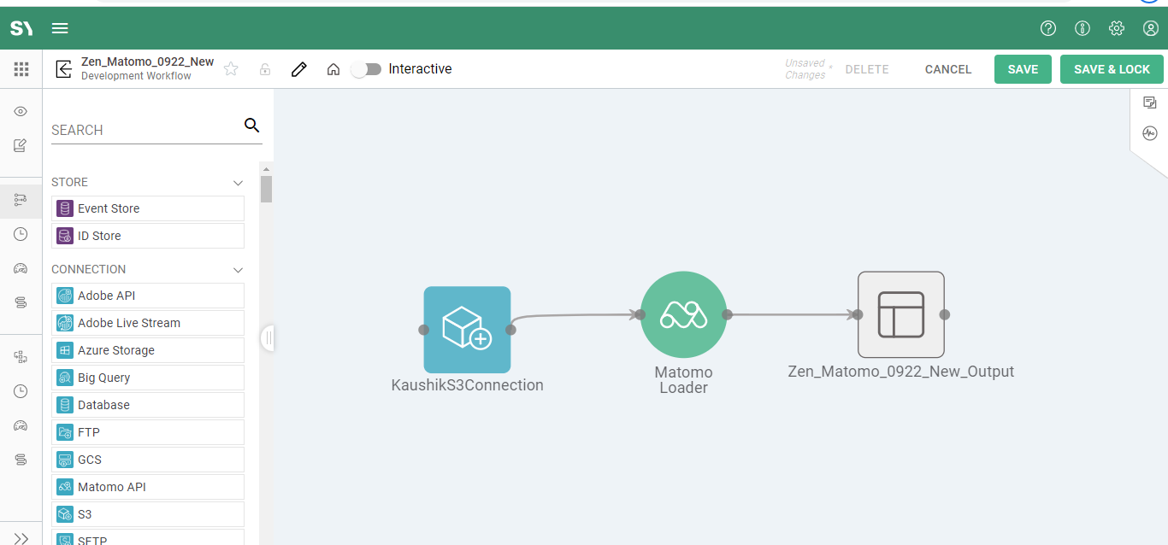Click the Matomo Loader node icon
The height and width of the screenshot is (545, 1168).
click(683, 314)
